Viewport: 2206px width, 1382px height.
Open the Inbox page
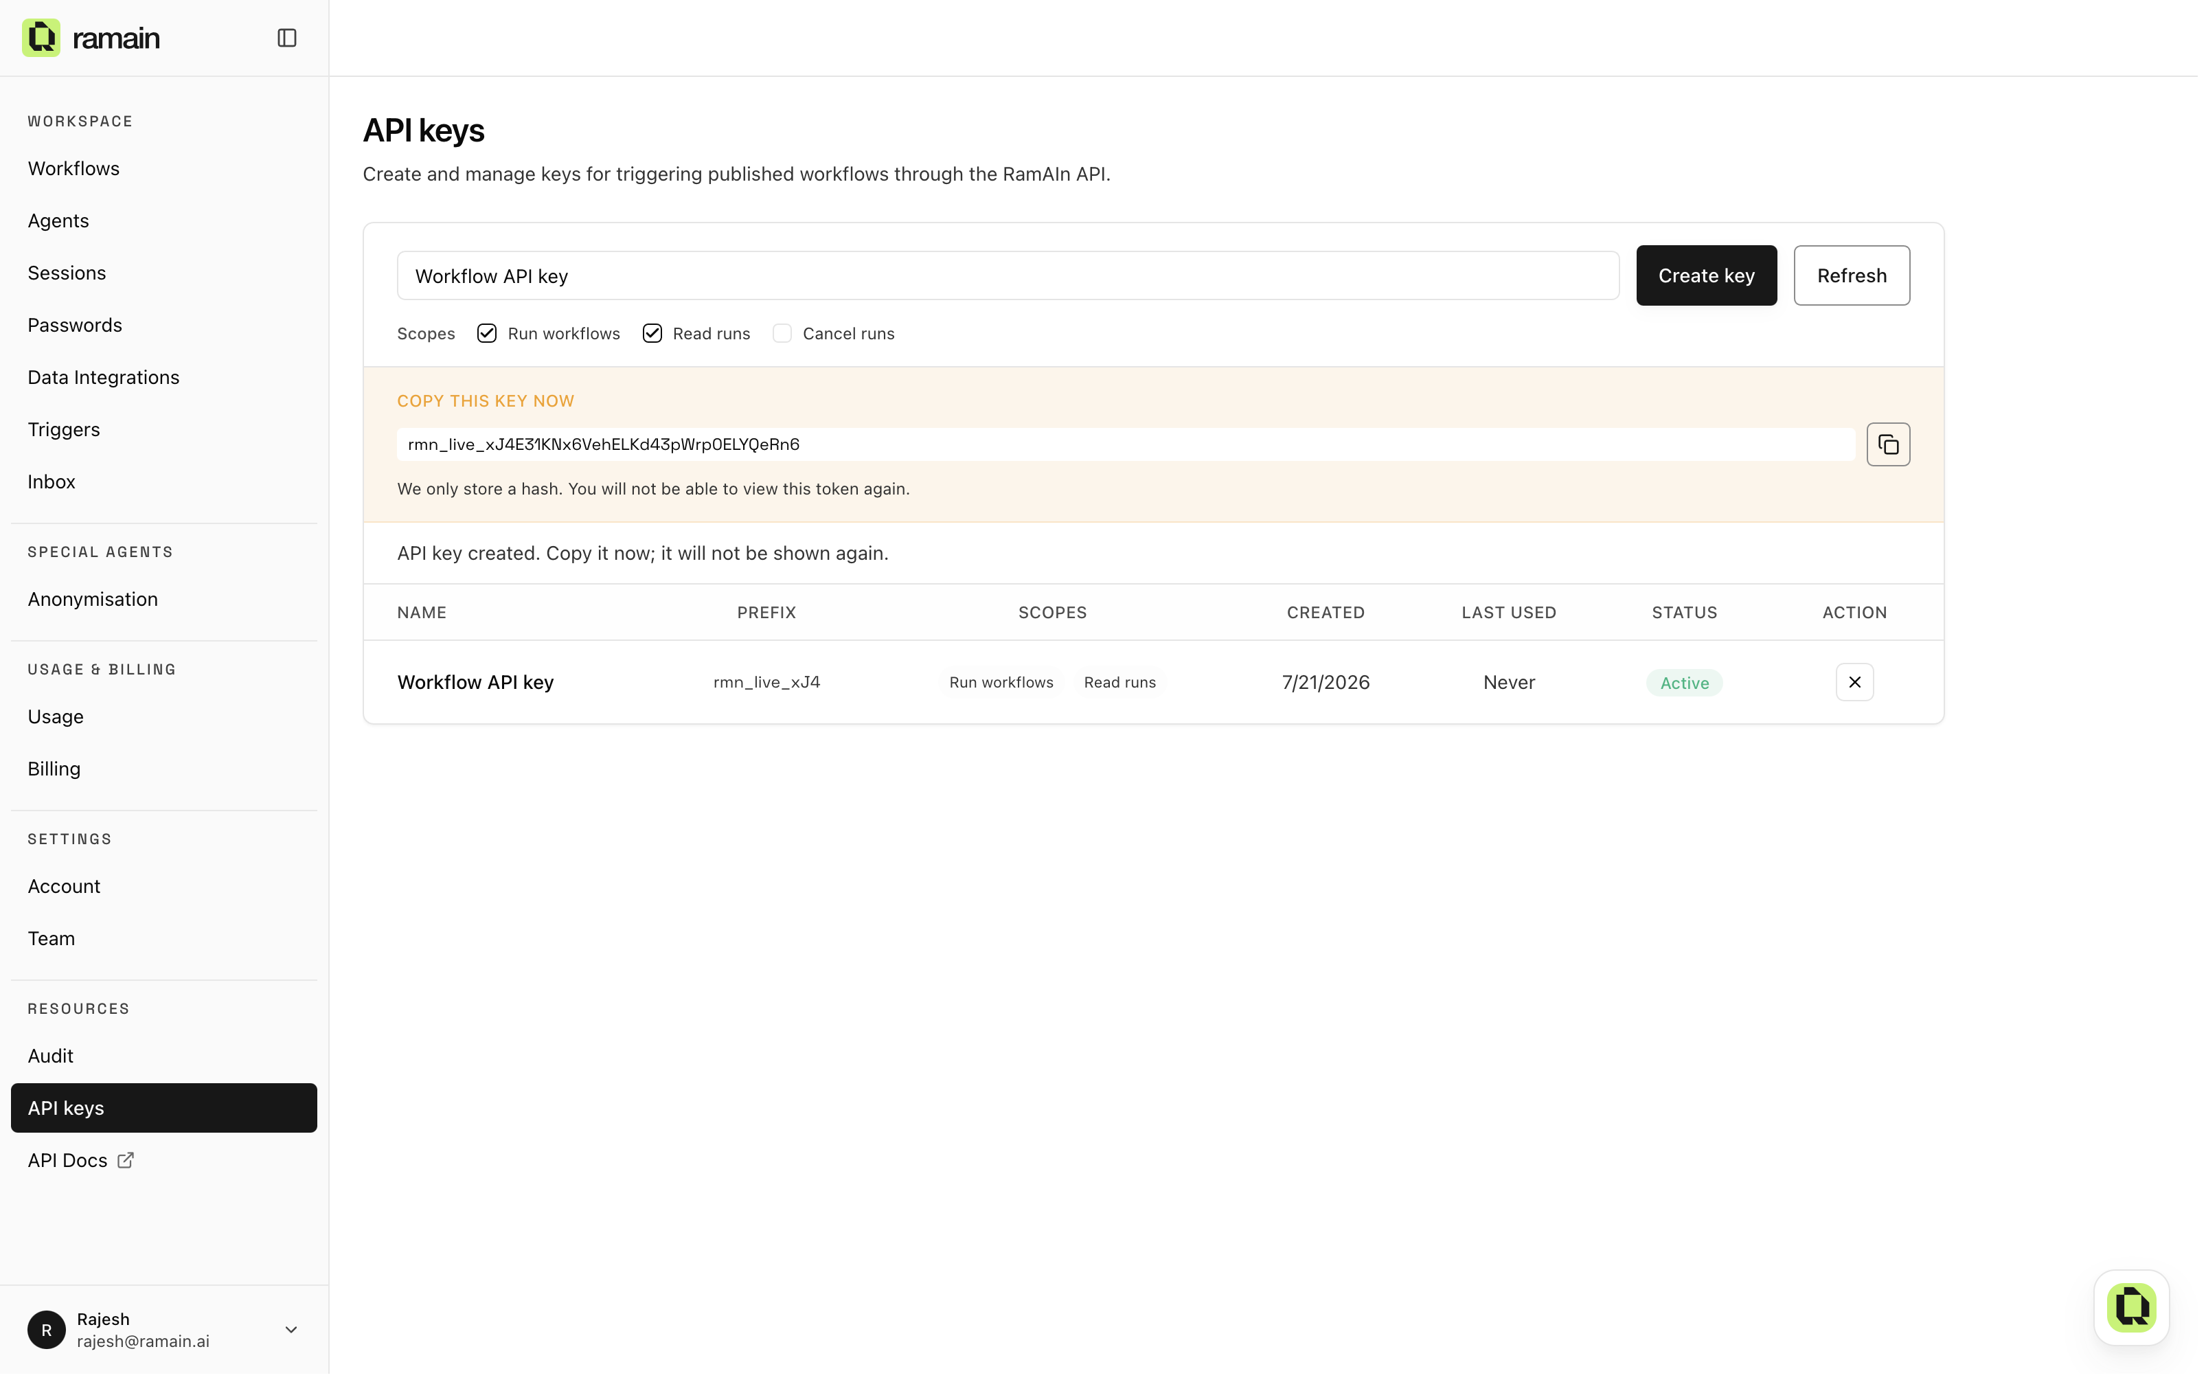[x=165, y=483]
